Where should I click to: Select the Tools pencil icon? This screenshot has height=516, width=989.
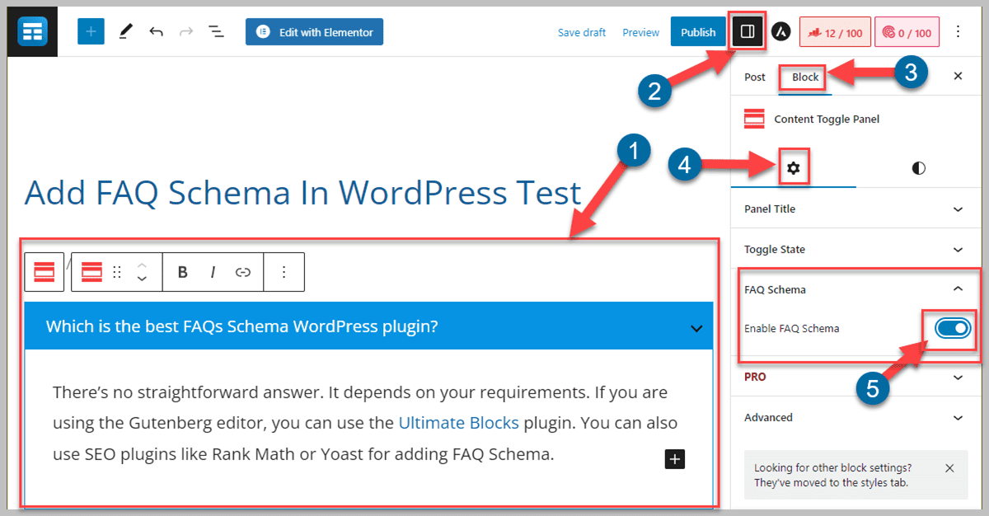[x=126, y=30]
